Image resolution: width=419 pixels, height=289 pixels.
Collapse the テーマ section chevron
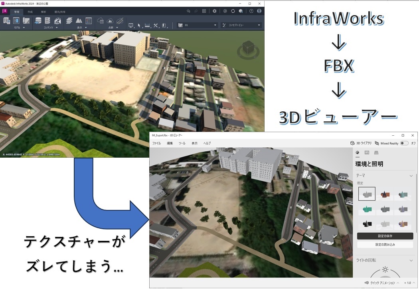pos(411,176)
